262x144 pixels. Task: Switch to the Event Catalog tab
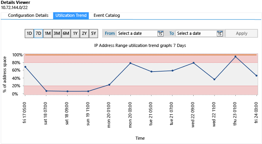[106, 16]
